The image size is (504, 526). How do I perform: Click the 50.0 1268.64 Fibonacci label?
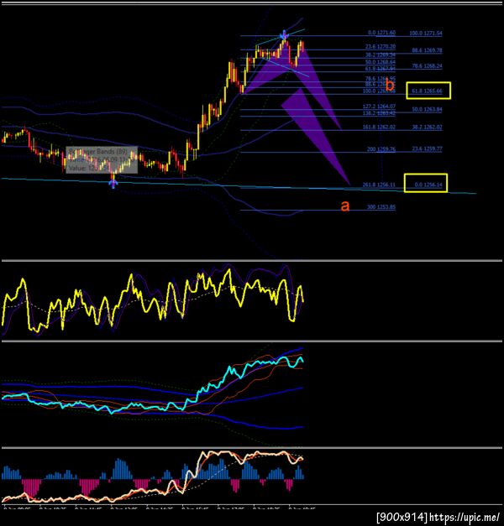[x=381, y=62]
